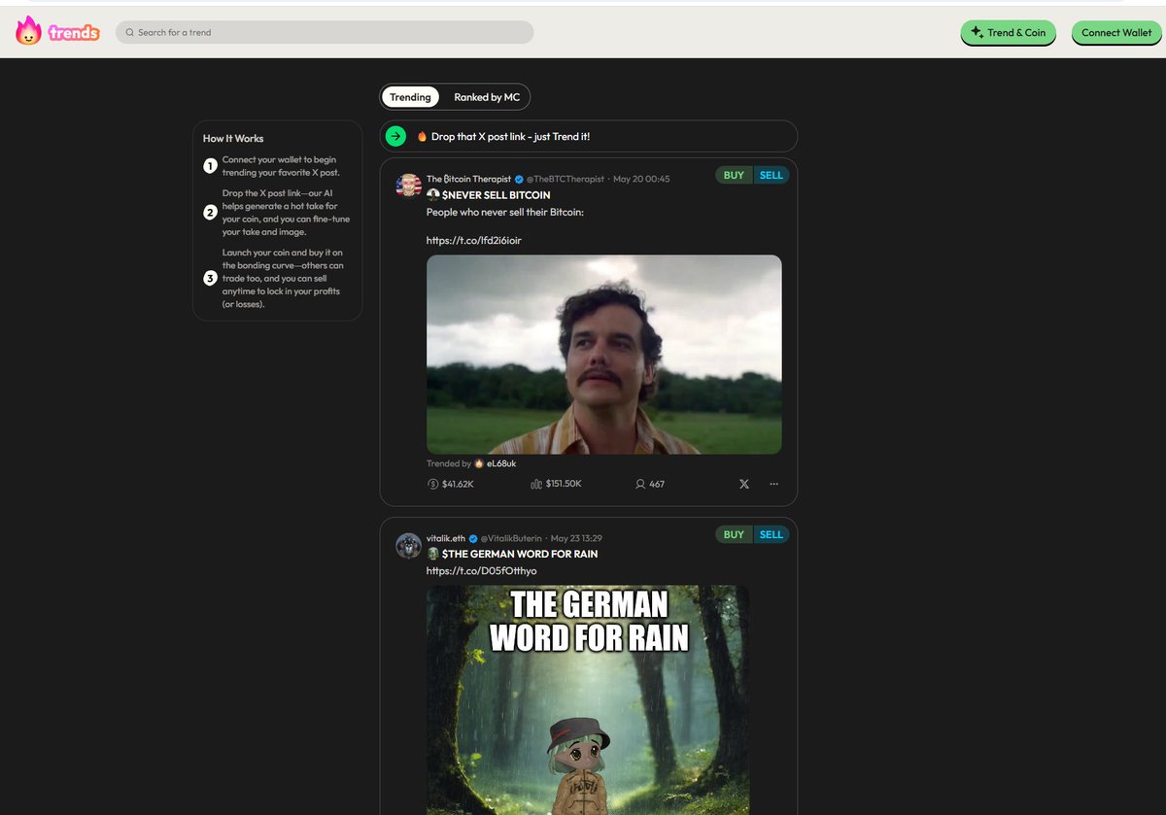Click the 'Drop the X post link—our AI' step text

pos(286,213)
